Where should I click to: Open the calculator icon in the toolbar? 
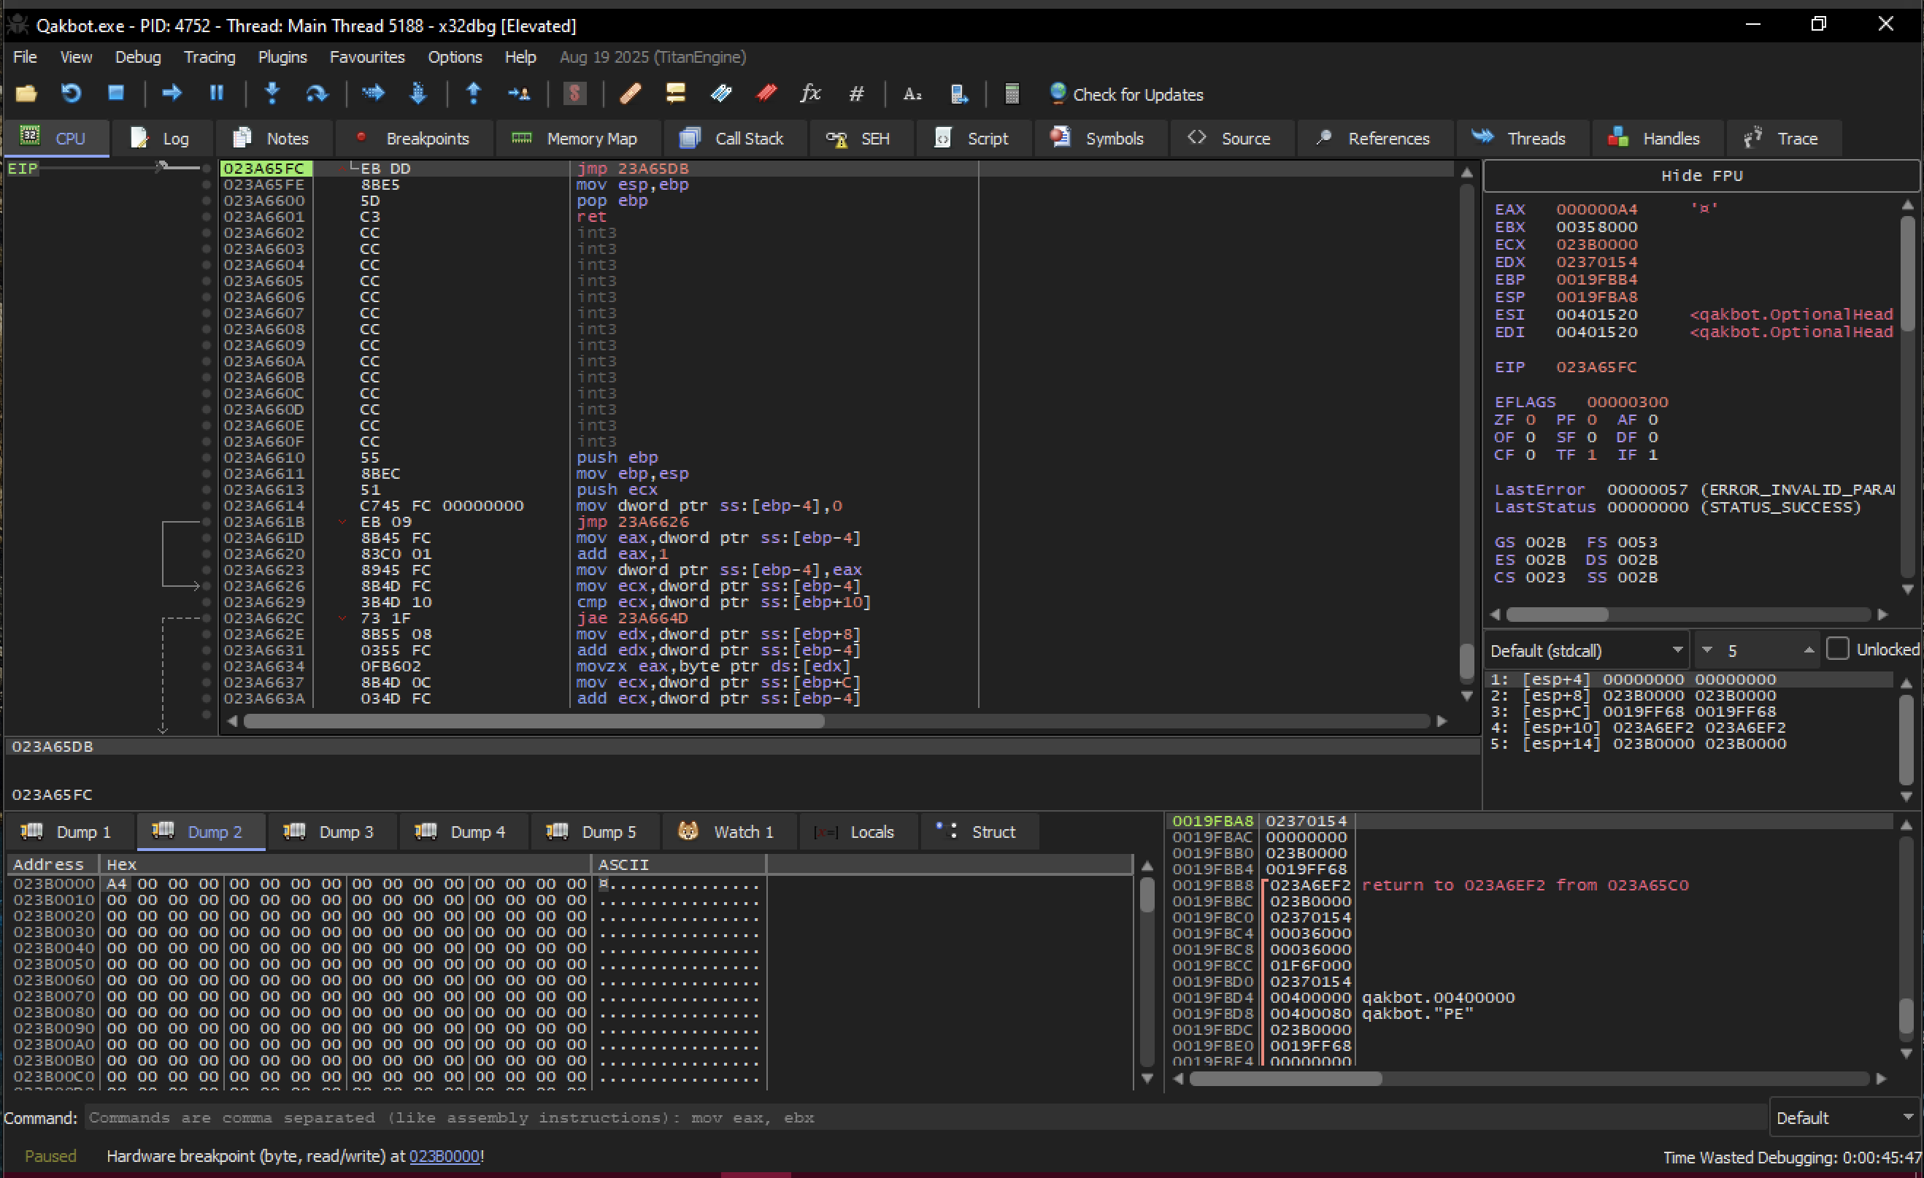point(1011,94)
